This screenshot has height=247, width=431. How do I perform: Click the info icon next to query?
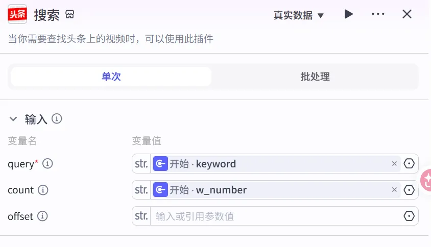click(47, 164)
